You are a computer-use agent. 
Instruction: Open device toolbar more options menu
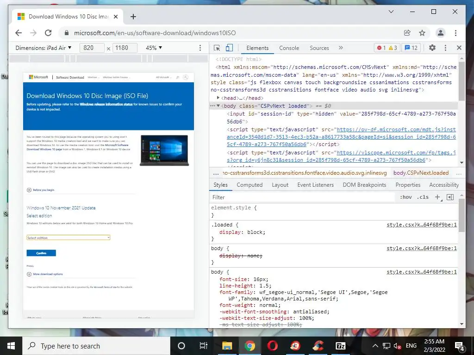200,48
